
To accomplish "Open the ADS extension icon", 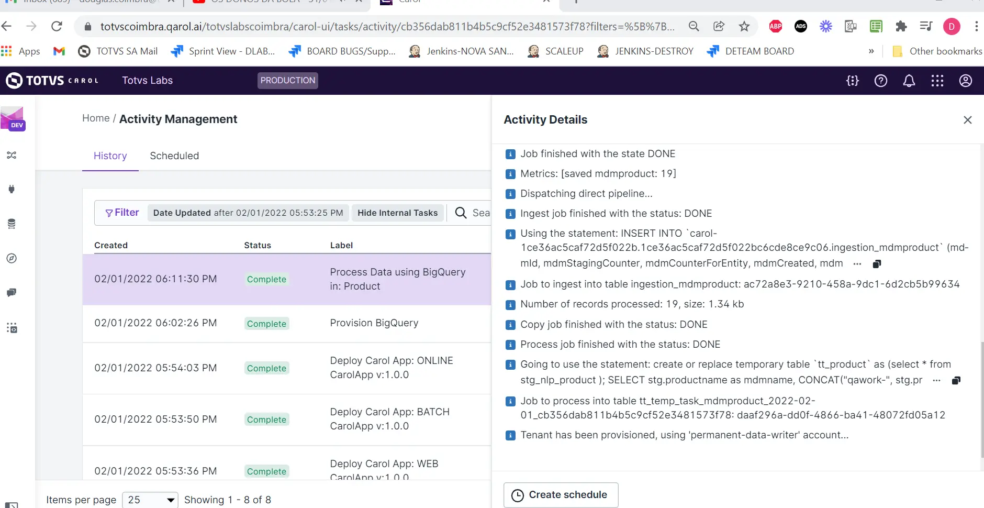I will click(800, 26).
